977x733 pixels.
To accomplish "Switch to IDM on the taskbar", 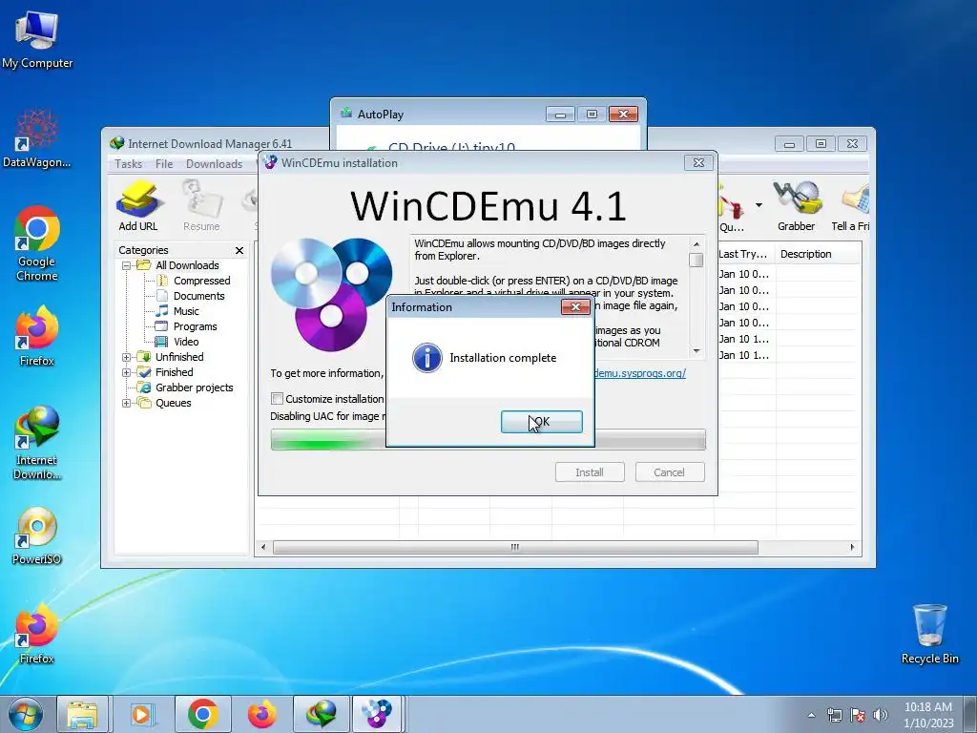I will click(x=322, y=714).
